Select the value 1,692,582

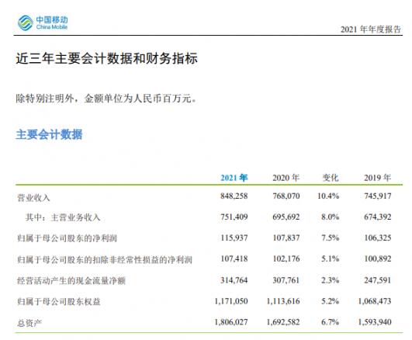tap(283, 322)
